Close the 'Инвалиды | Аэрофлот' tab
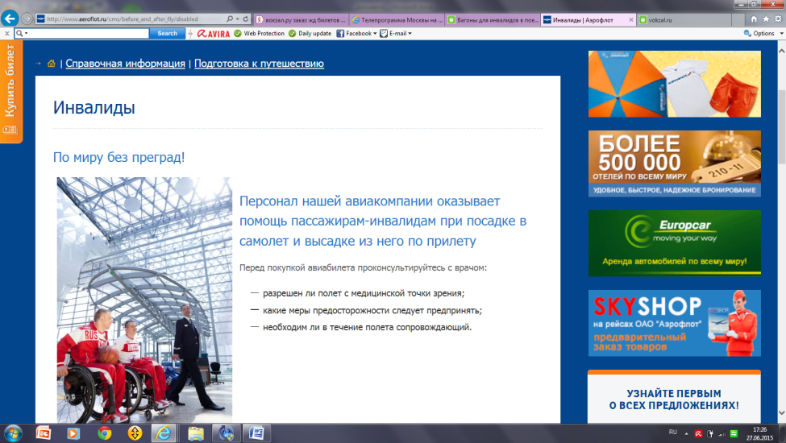Screen dimensions: 786x443 (630, 20)
